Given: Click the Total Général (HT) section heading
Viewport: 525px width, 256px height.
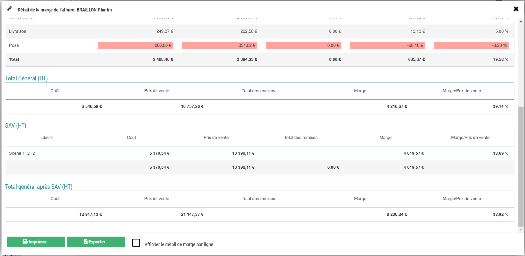Looking at the screenshot, I should click(x=27, y=78).
